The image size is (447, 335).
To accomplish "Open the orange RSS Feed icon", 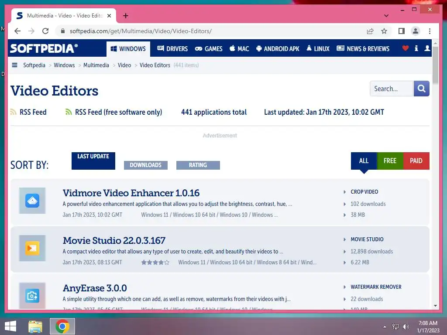I will tap(13, 112).
